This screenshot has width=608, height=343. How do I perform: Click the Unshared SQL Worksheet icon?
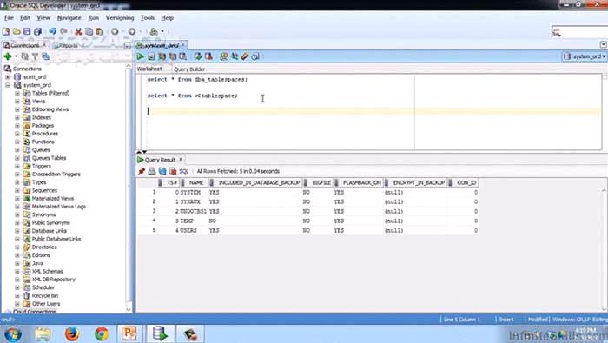coord(224,56)
